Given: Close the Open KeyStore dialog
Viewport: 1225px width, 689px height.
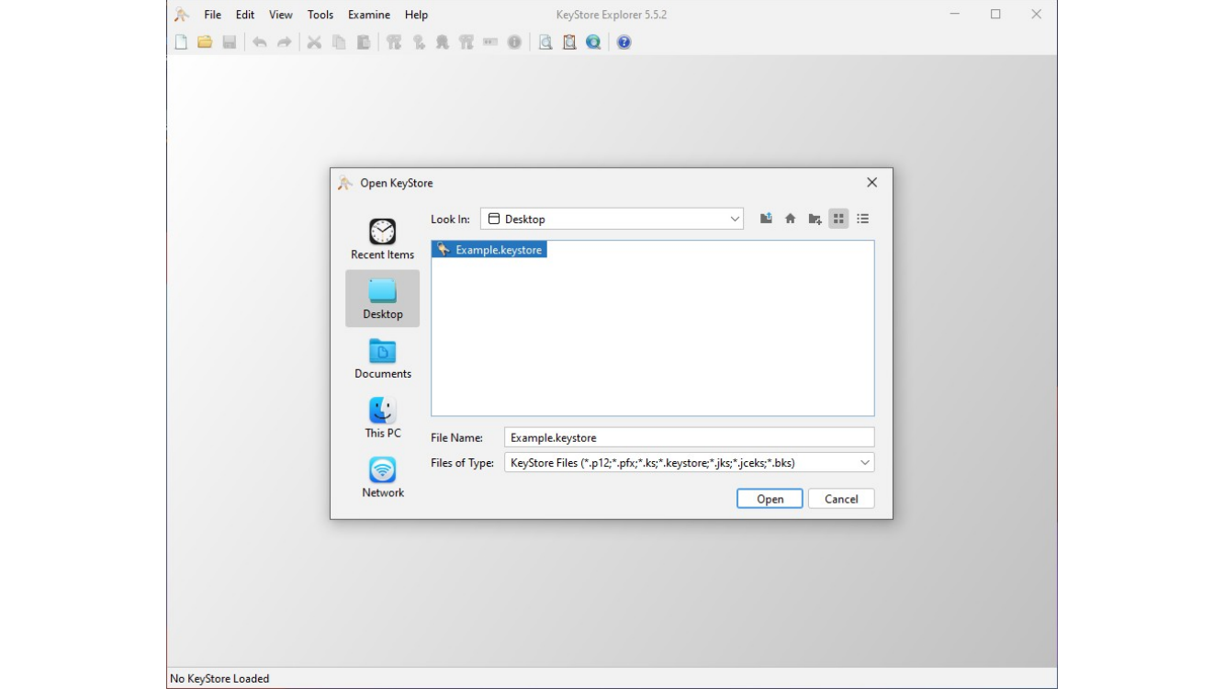Looking at the screenshot, I should coord(871,183).
